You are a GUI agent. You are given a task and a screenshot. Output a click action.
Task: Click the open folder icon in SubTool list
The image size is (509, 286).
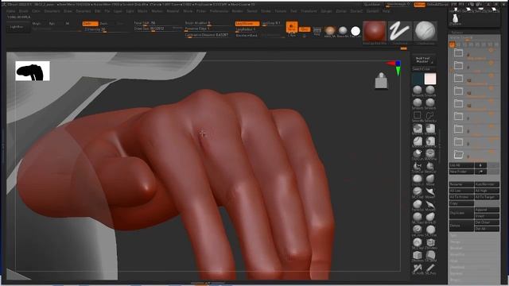(458, 155)
